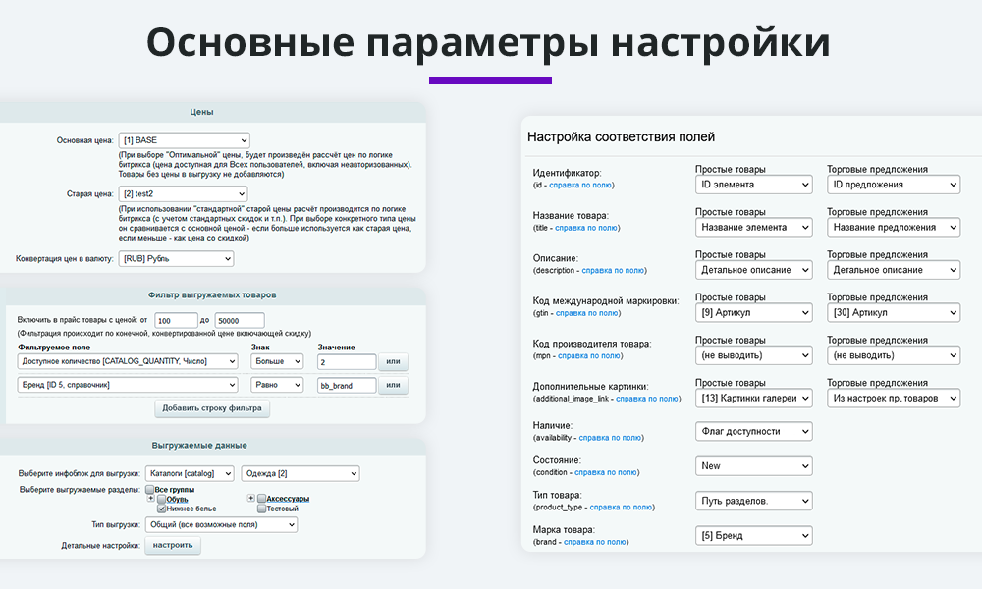982x589 pixels.
Task: Open the Старая цена test2 dropdown
Action: [184, 194]
